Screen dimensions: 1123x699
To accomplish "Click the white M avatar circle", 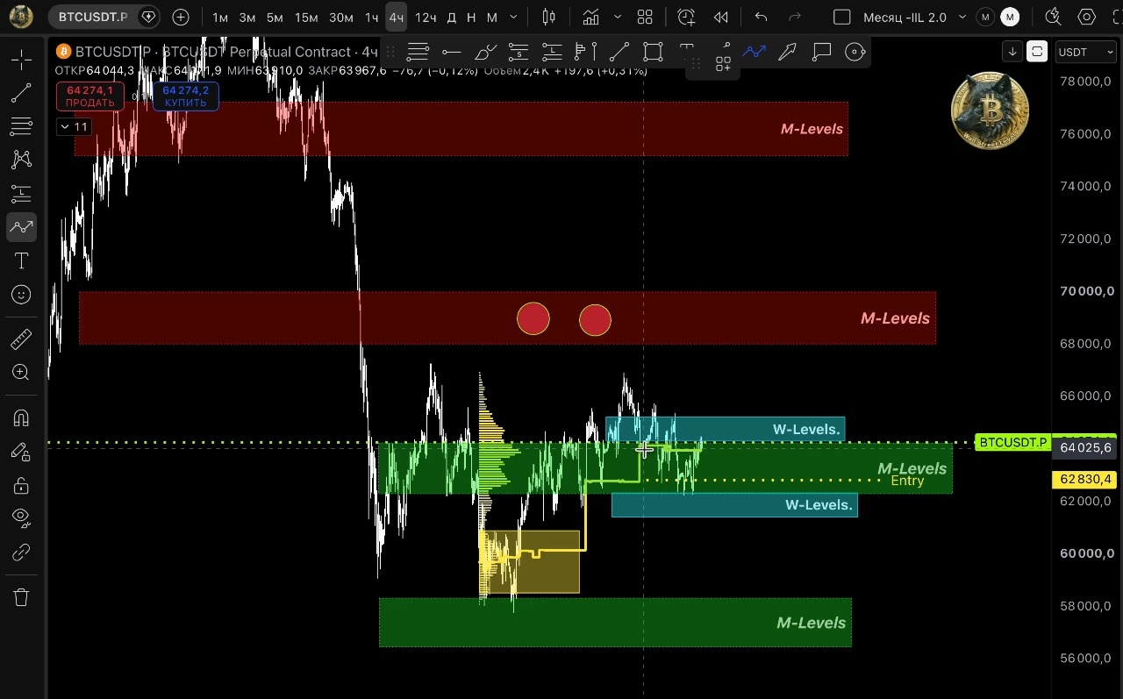I will (x=1011, y=17).
